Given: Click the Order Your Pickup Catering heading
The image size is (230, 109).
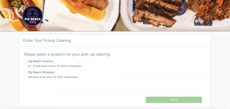Looking at the screenshot, I should [47, 41].
